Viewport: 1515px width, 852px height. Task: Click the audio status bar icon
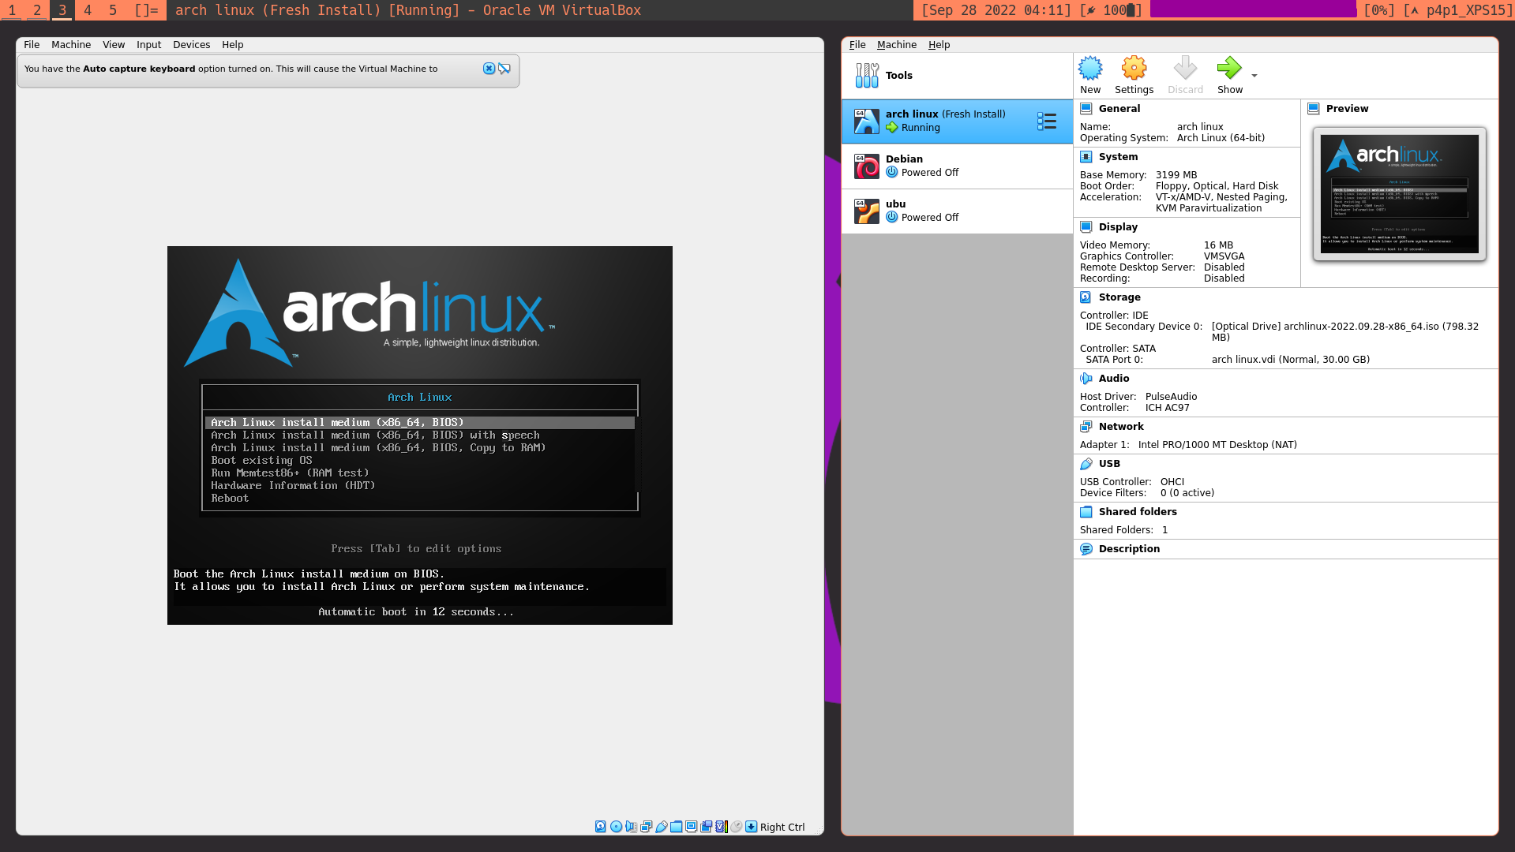pos(631,827)
